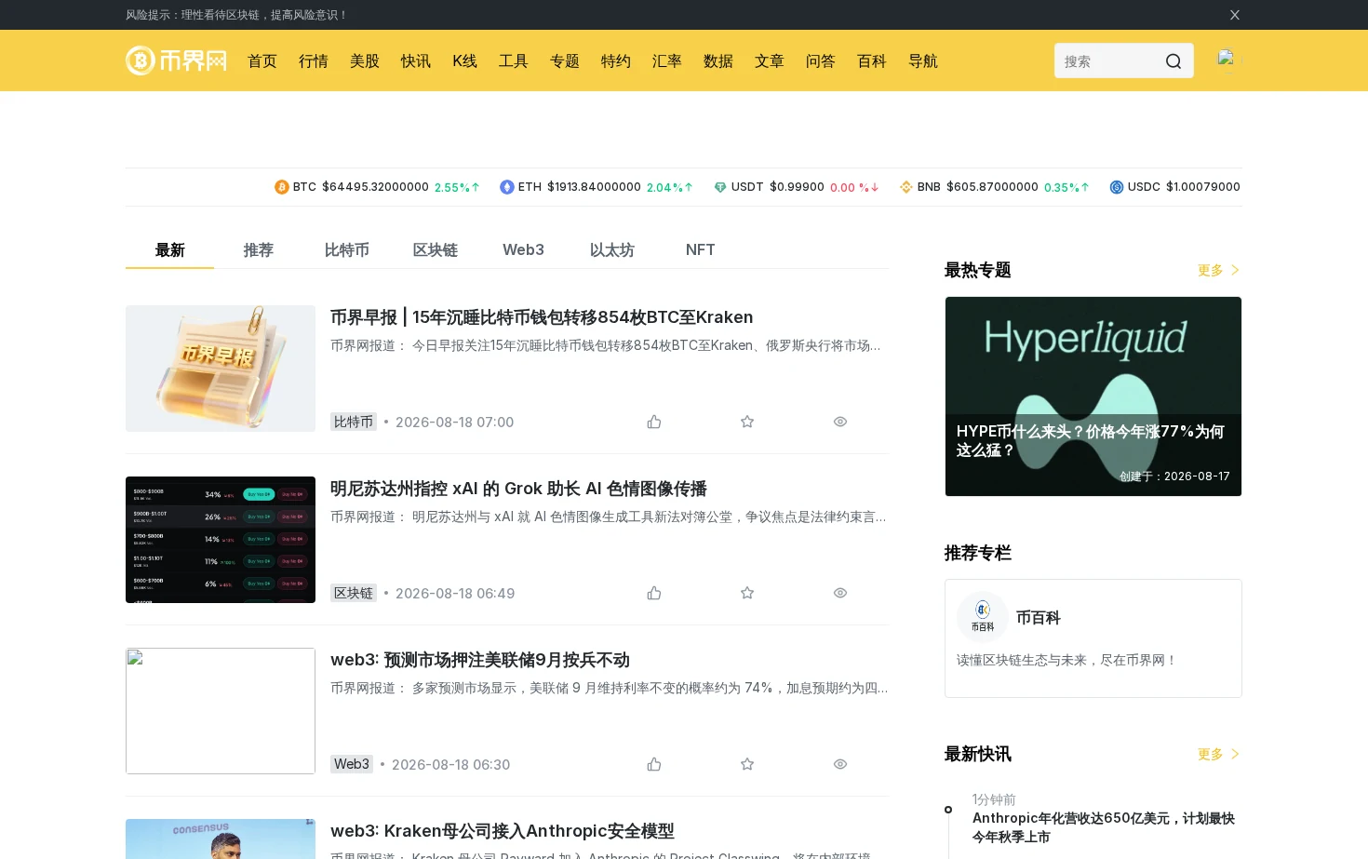The image size is (1368, 859).
Task: Click the eye icon on the 预测市场押注美联储 article
Action: coord(840,764)
